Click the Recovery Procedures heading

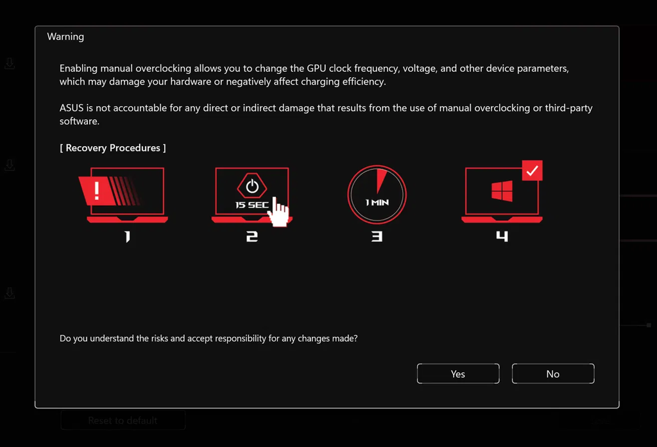pos(113,148)
